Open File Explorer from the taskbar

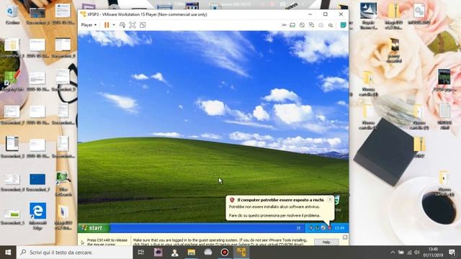point(192,253)
